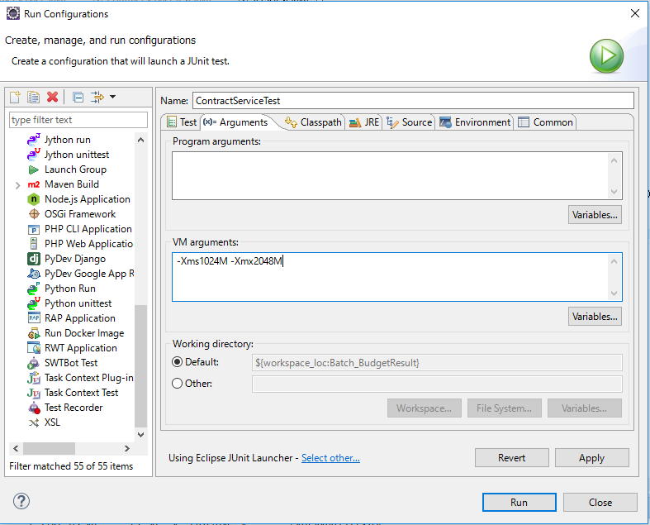Click the Task Context Test icon
The width and height of the screenshot is (650, 525).
34,393
